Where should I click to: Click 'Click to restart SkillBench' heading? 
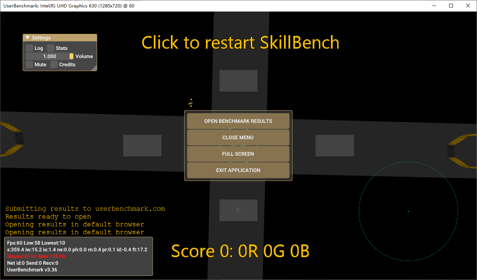pyautogui.click(x=240, y=43)
